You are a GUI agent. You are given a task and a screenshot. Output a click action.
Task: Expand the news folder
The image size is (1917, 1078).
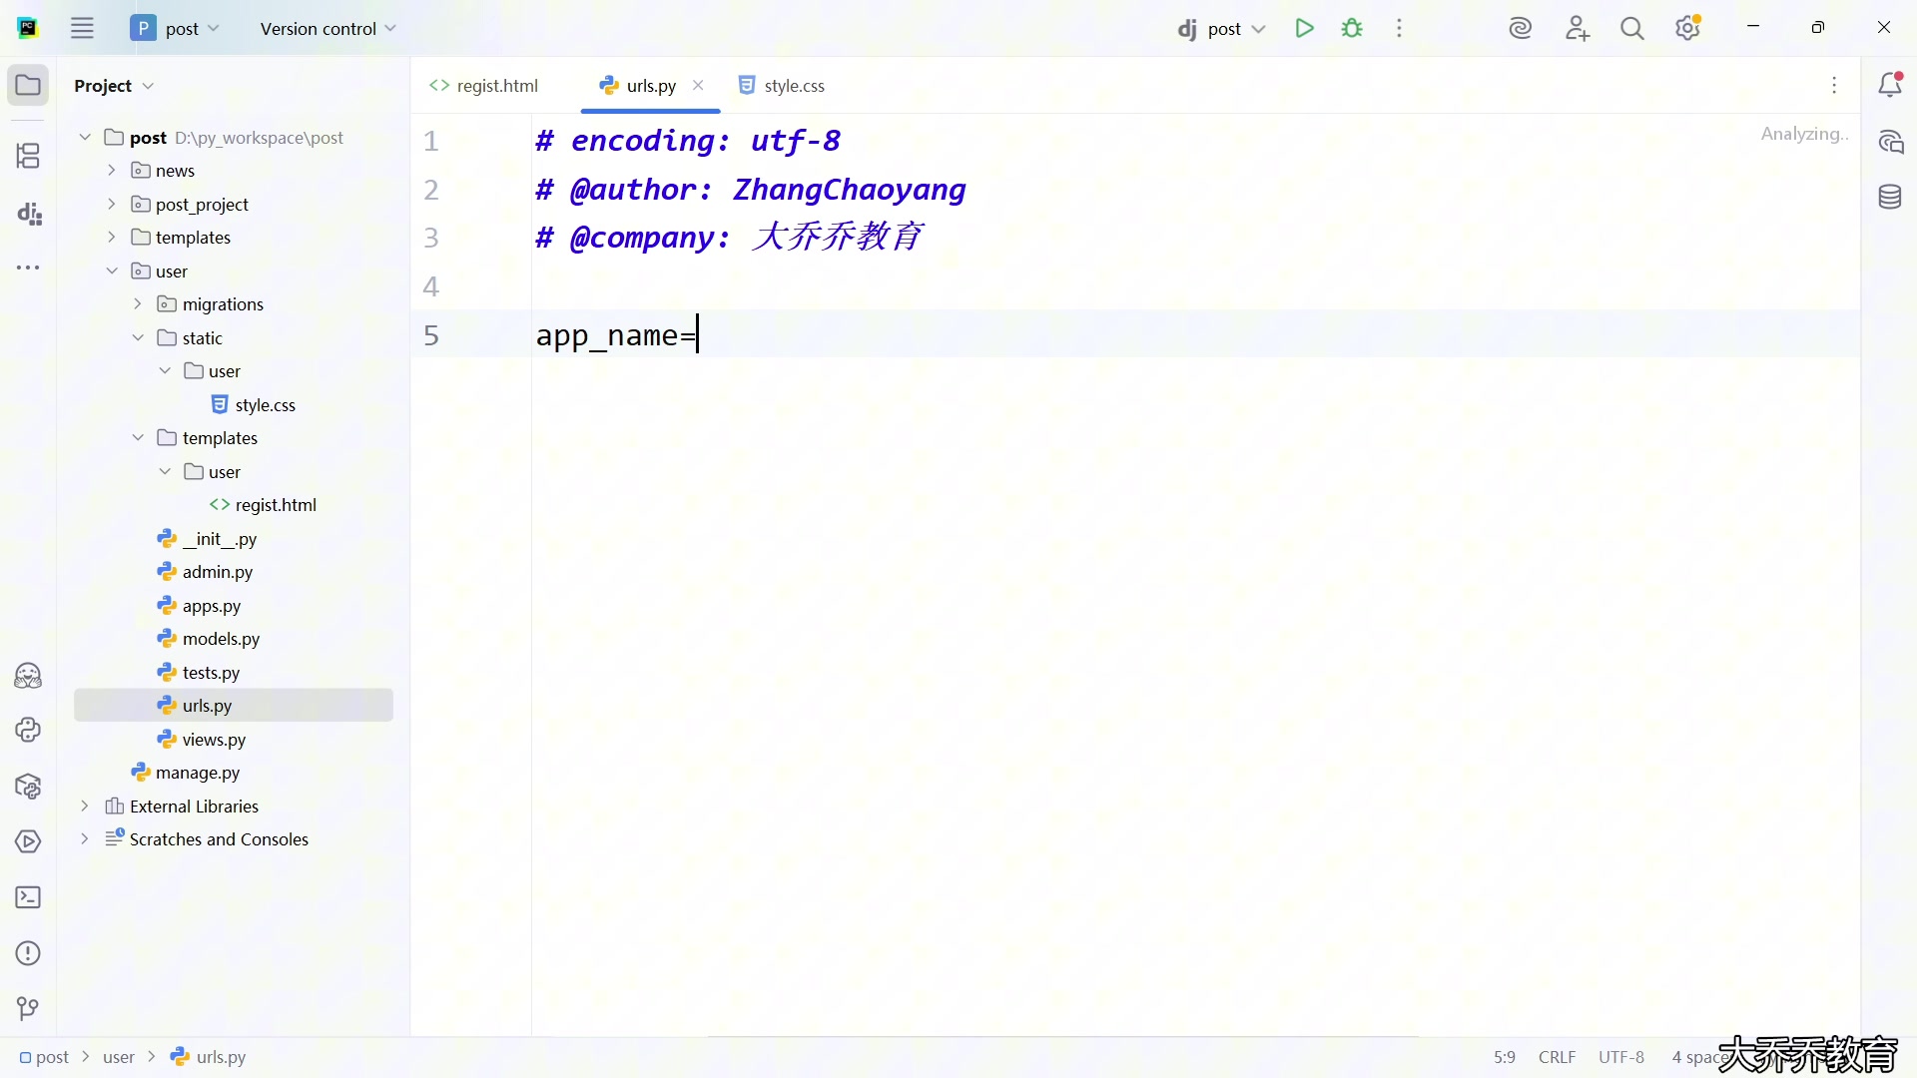point(112,171)
